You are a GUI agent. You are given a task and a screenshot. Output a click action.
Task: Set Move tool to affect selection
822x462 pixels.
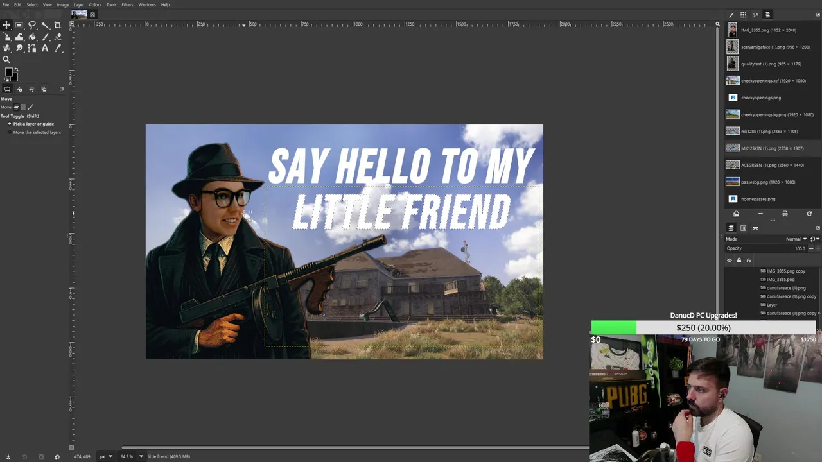point(24,107)
